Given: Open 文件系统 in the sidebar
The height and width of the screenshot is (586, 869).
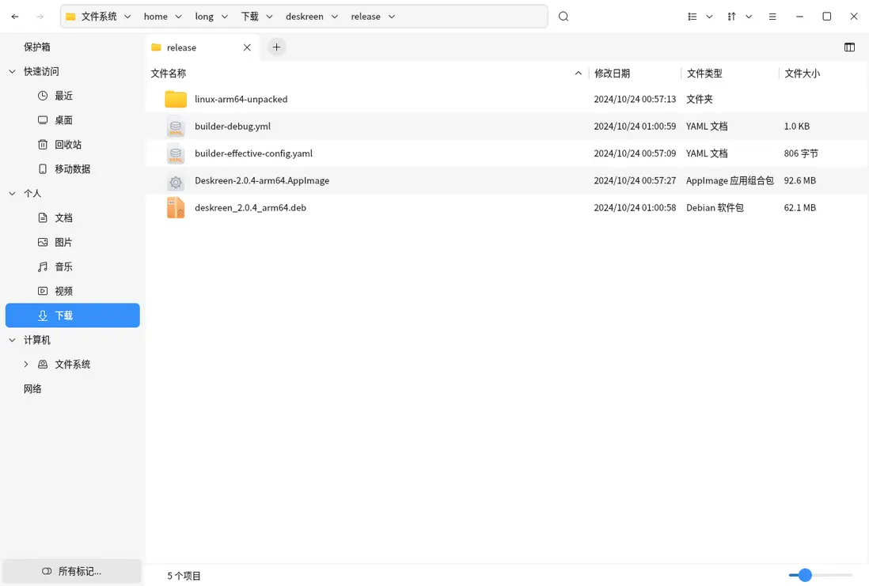Looking at the screenshot, I should coord(73,364).
